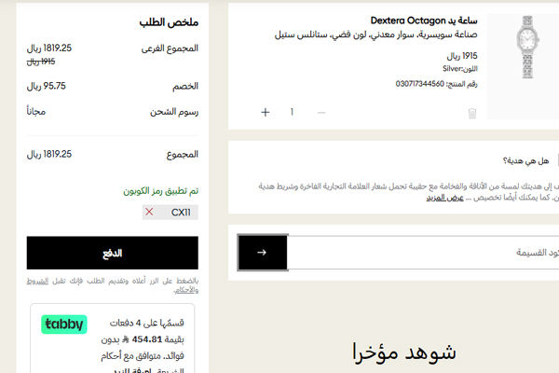559x373 pixels.
Task: Delete the Dextera Octagon watch from cart
Action: (472, 113)
